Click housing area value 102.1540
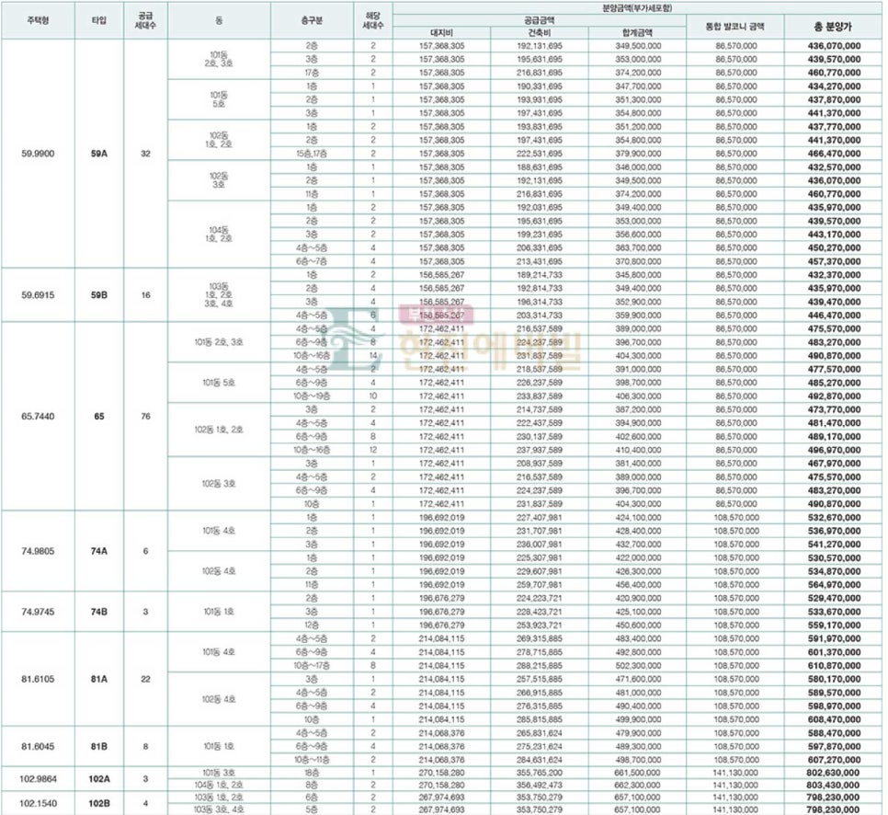The image size is (888, 815). [x=38, y=803]
